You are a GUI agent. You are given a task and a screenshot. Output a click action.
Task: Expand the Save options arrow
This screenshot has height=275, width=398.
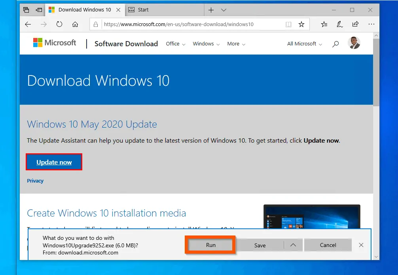coord(293,245)
